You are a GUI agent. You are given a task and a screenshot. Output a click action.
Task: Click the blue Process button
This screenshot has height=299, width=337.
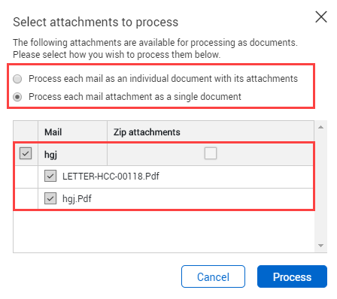[x=292, y=276]
